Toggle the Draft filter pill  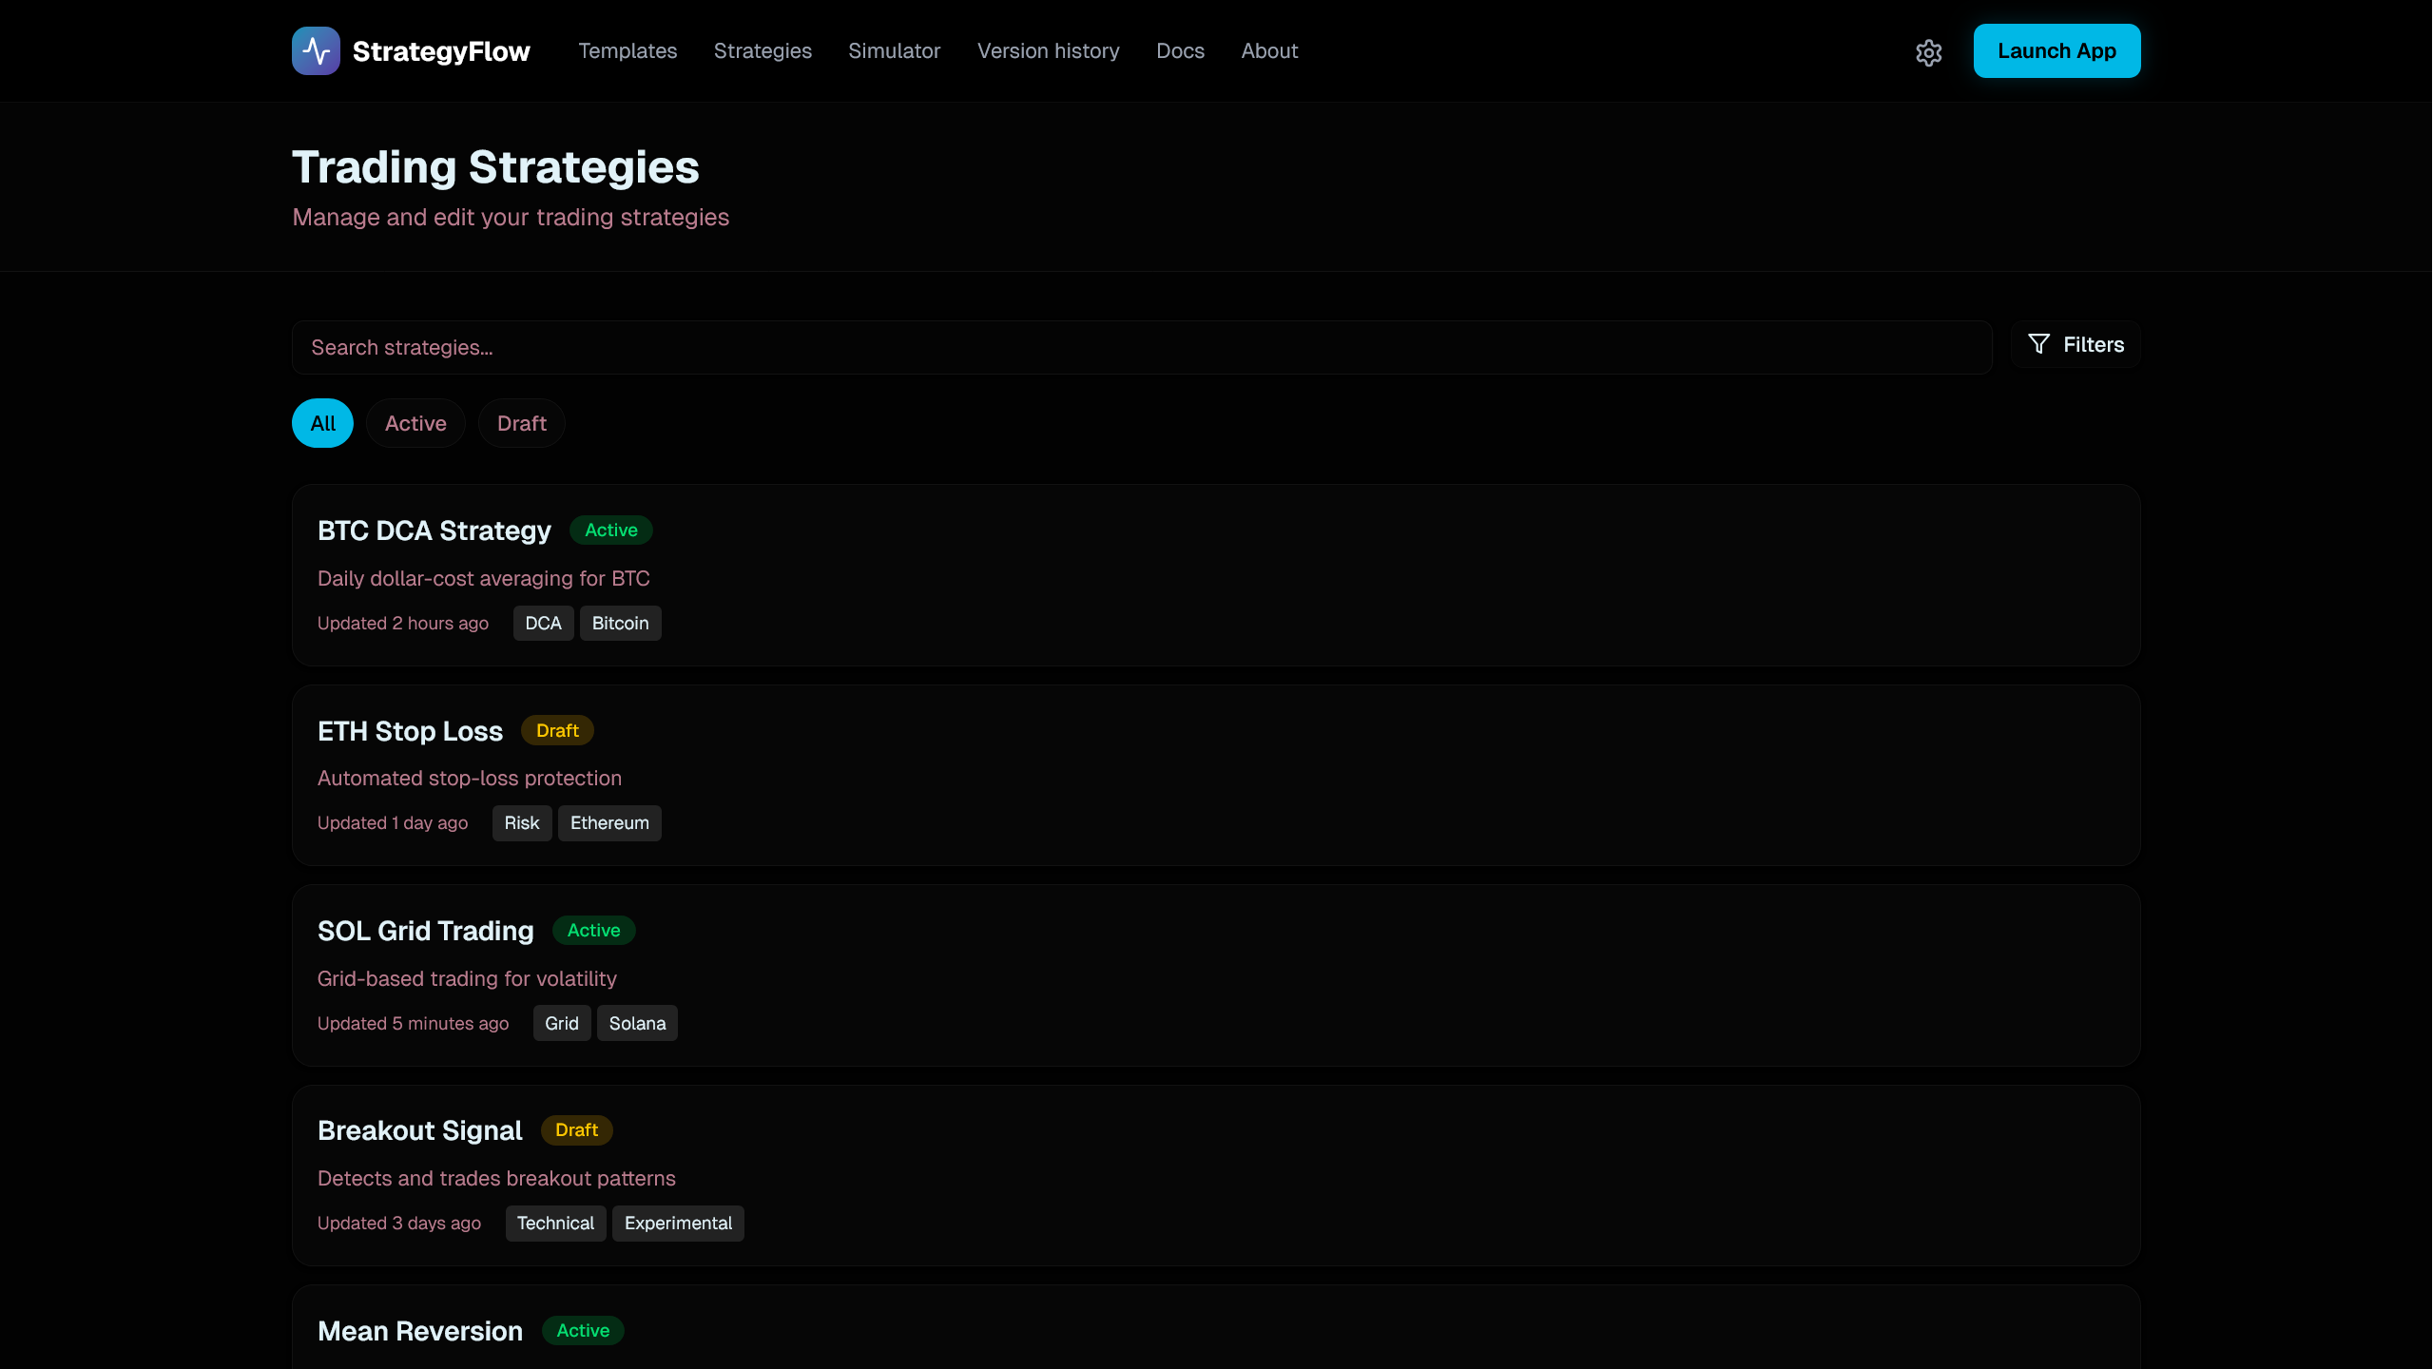521,423
